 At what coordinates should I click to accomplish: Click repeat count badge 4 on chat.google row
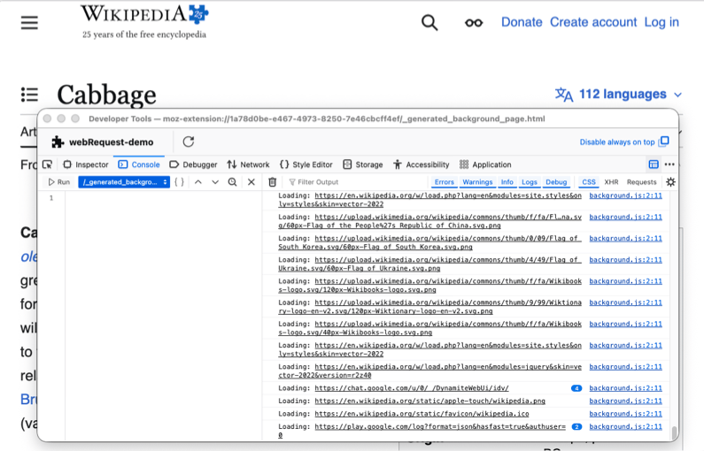[x=576, y=388]
